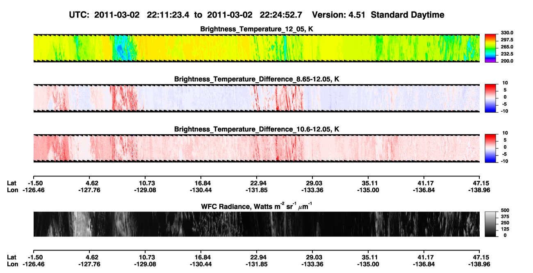Click the WFC Radiance grayscale color bar
Viewport: 533px width, 273px height.
490,223
